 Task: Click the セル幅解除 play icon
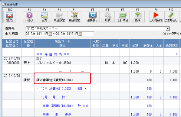tap(156, 17)
